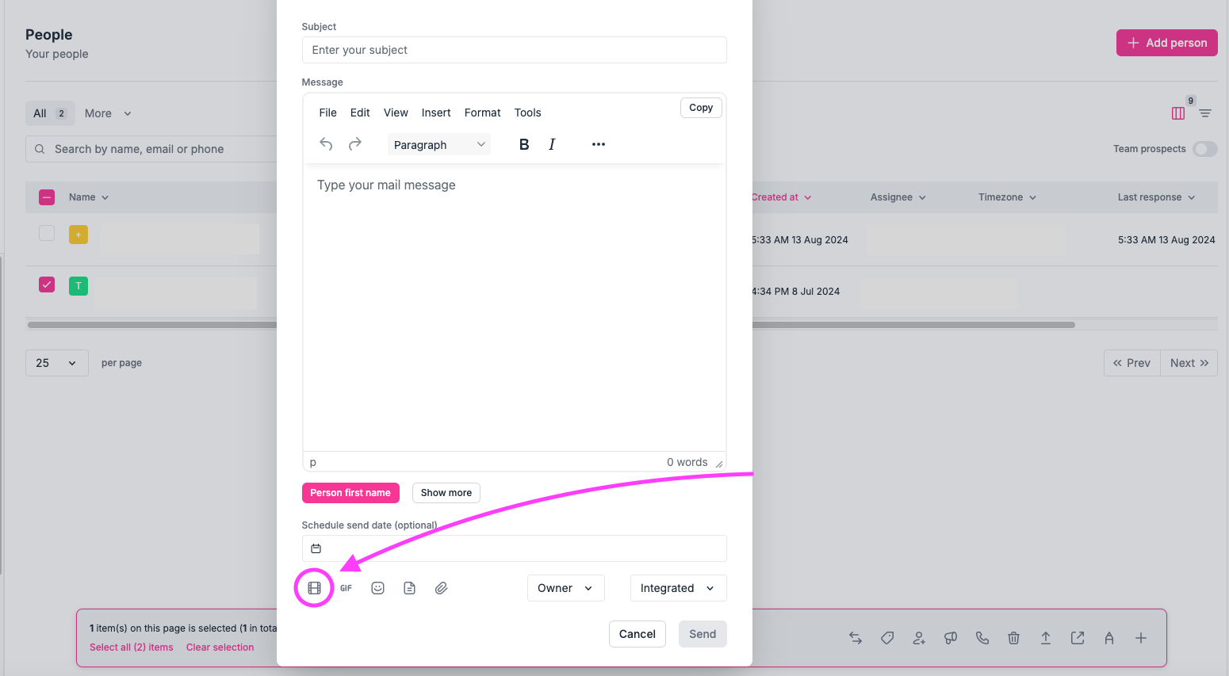Click the template document icon
1229x676 pixels.
coord(409,588)
